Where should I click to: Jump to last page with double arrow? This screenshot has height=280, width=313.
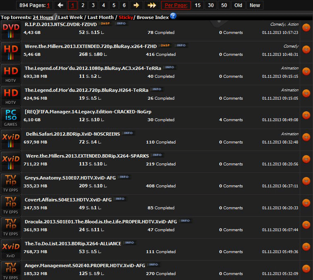pos(152,5)
